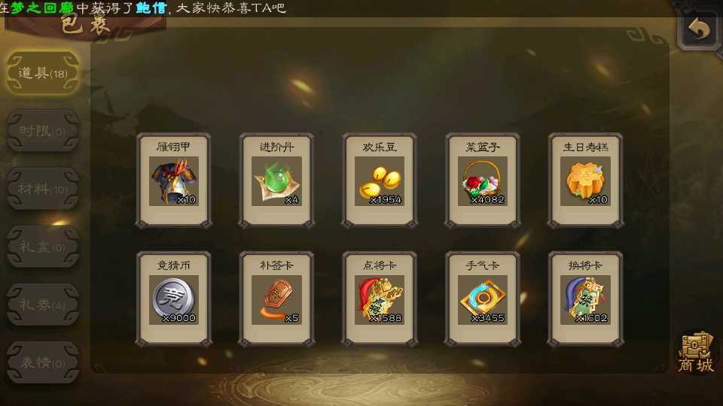723x406 pixels.
Task: Switch to the 道具(18) tab
Action: click(42, 73)
